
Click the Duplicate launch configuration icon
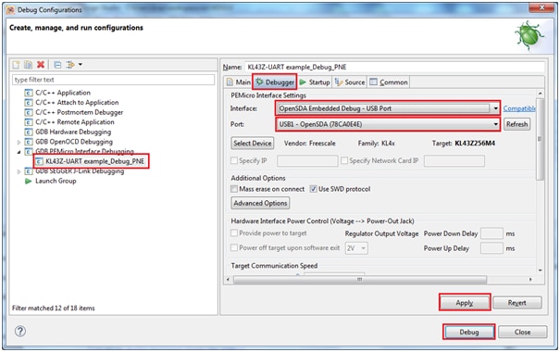click(x=28, y=65)
